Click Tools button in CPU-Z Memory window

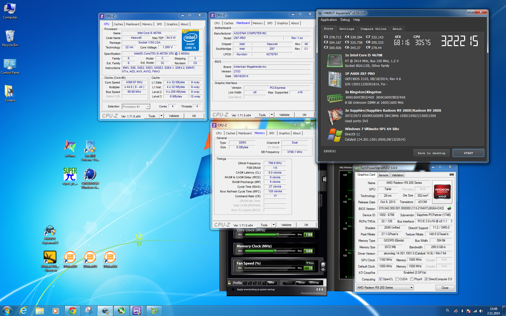tap(264, 225)
